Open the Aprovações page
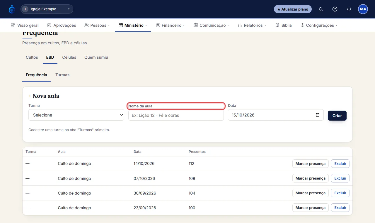This screenshot has width=375, height=223. 62,25
